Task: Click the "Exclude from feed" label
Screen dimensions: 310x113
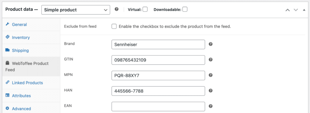Action: (80, 26)
